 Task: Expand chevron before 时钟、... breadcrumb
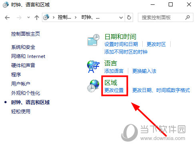(76, 17)
